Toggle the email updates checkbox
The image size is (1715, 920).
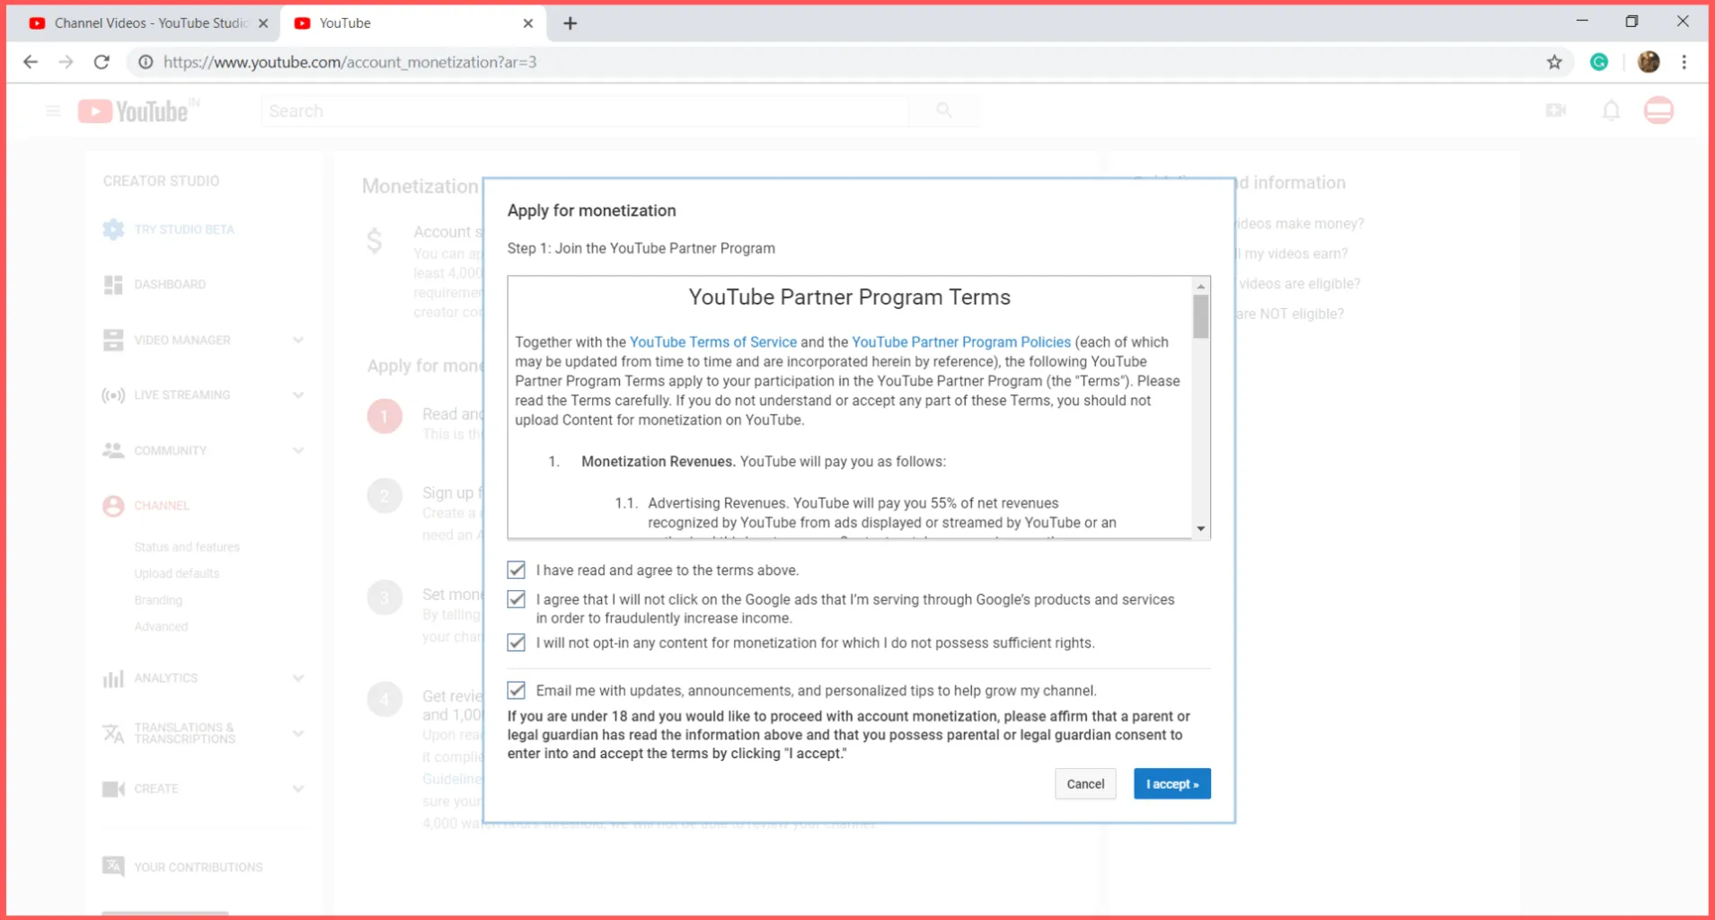click(x=517, y=690)
